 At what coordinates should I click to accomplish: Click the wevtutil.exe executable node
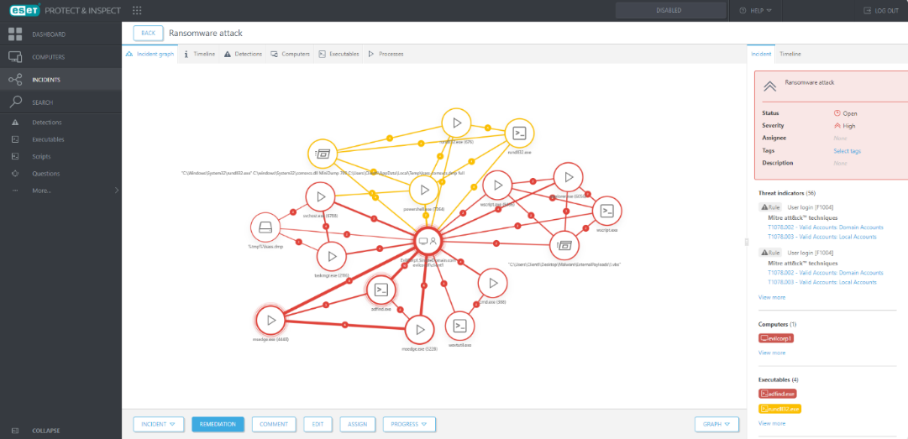pyautogui.click(x=459, y=326)
